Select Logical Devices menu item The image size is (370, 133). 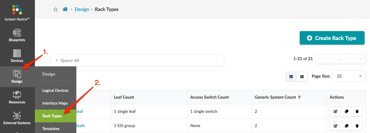point(55,91)
